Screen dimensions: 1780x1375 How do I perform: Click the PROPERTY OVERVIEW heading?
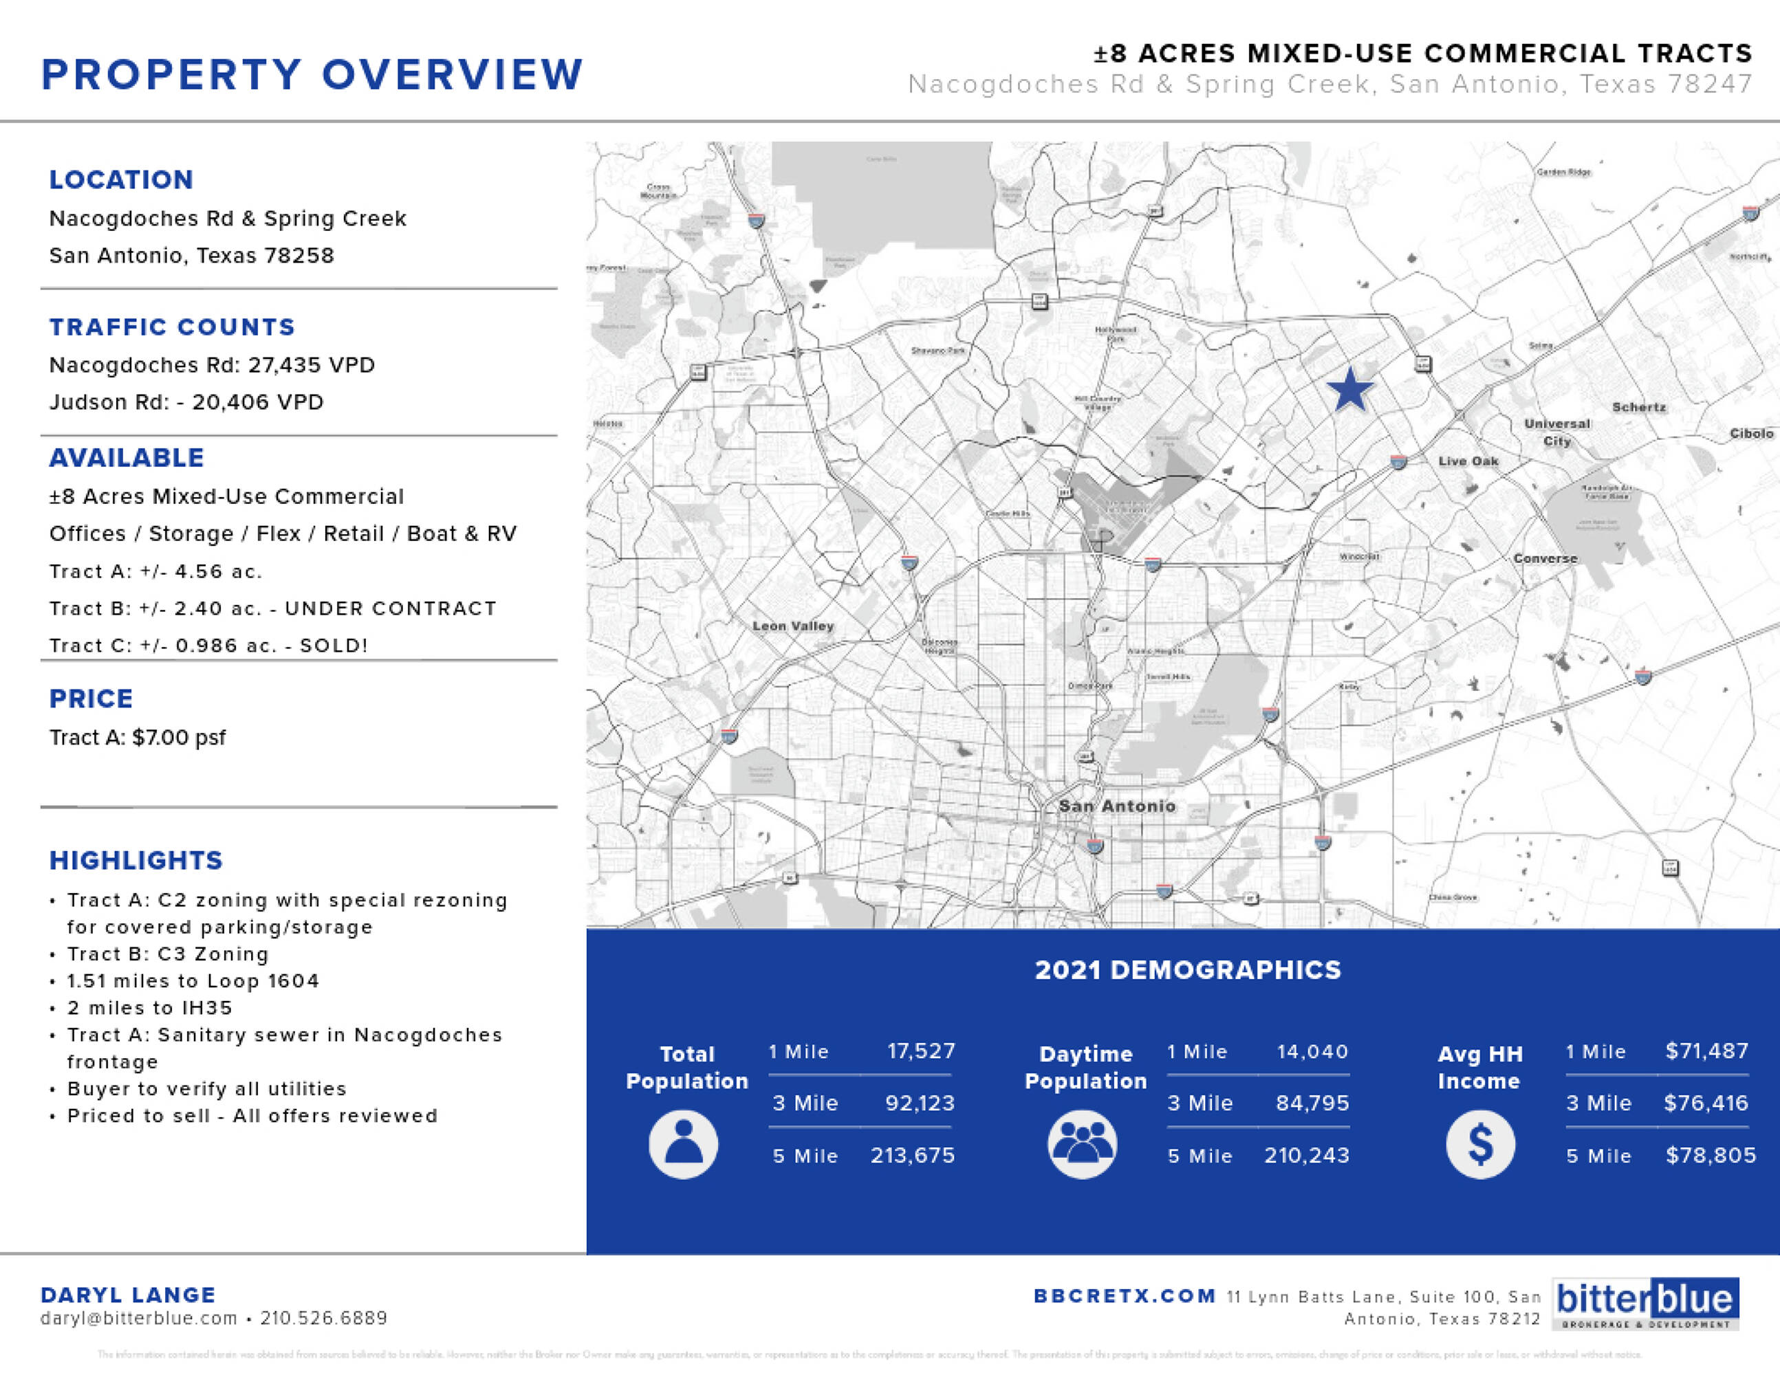click(312, 75)
